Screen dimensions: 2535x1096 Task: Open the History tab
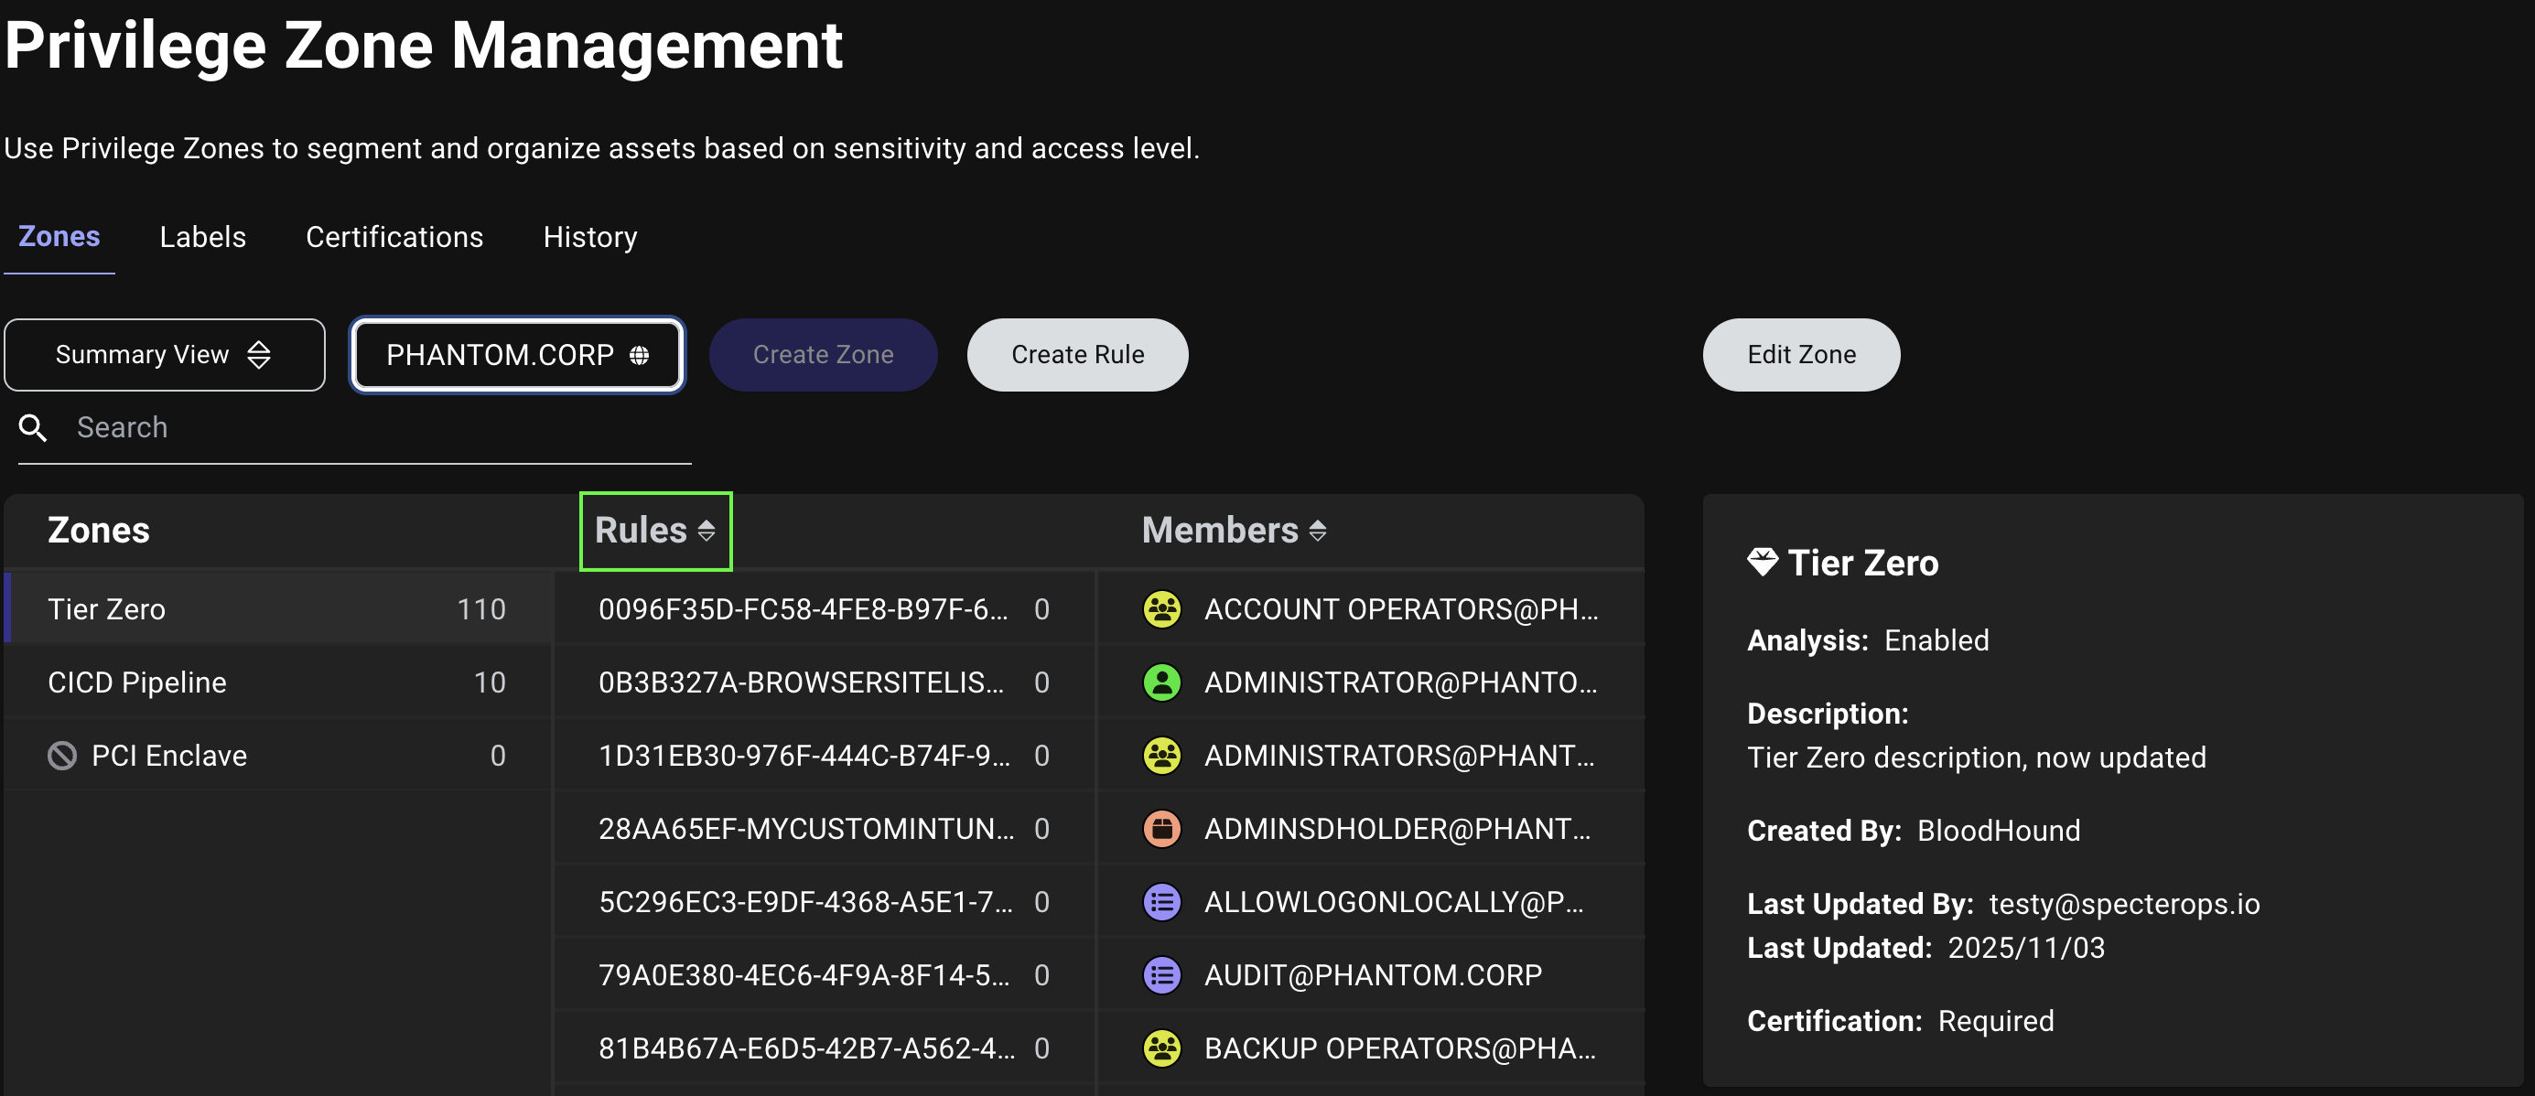589,236
